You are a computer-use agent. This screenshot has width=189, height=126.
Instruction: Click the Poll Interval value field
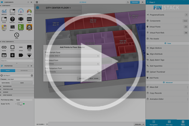(x=24, y=100)
